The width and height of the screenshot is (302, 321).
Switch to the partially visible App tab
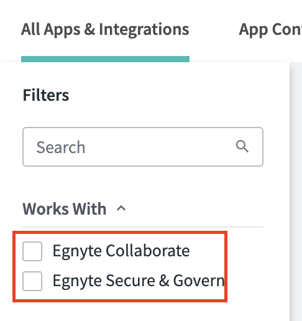pos(270,30)
